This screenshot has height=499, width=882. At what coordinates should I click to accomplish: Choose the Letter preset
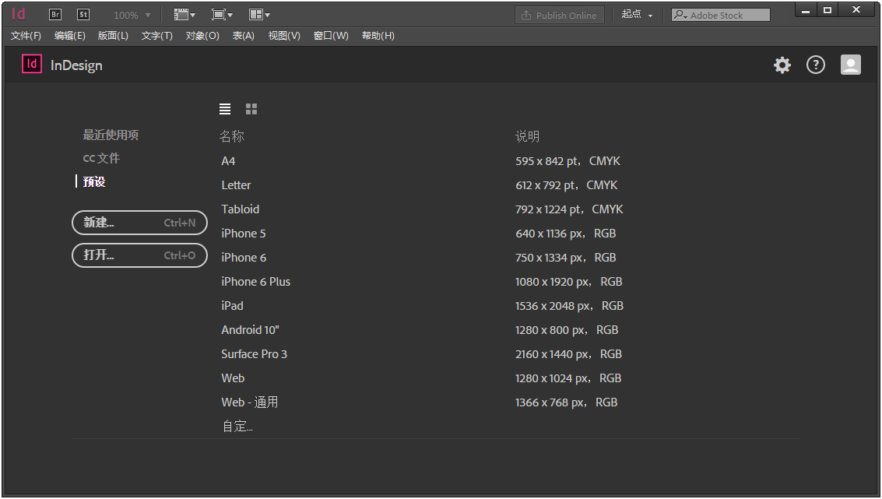(236, 185)
